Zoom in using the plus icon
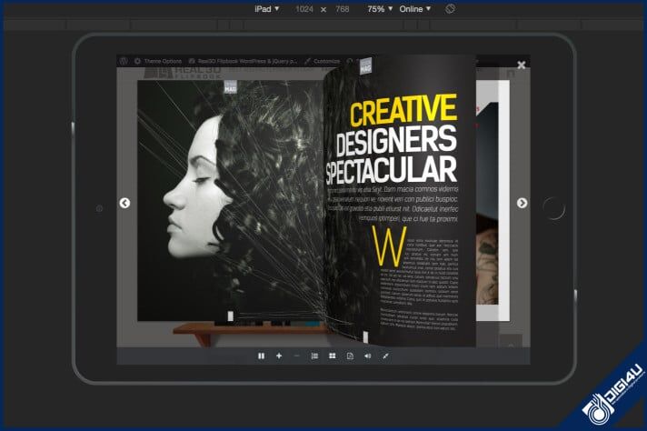Viewport: 647px width, 431px height. pos(279,356)
